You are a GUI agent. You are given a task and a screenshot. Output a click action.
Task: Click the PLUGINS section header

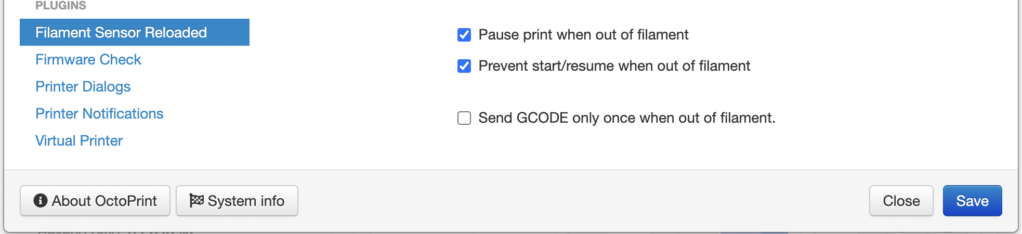[x=61, y=6]
